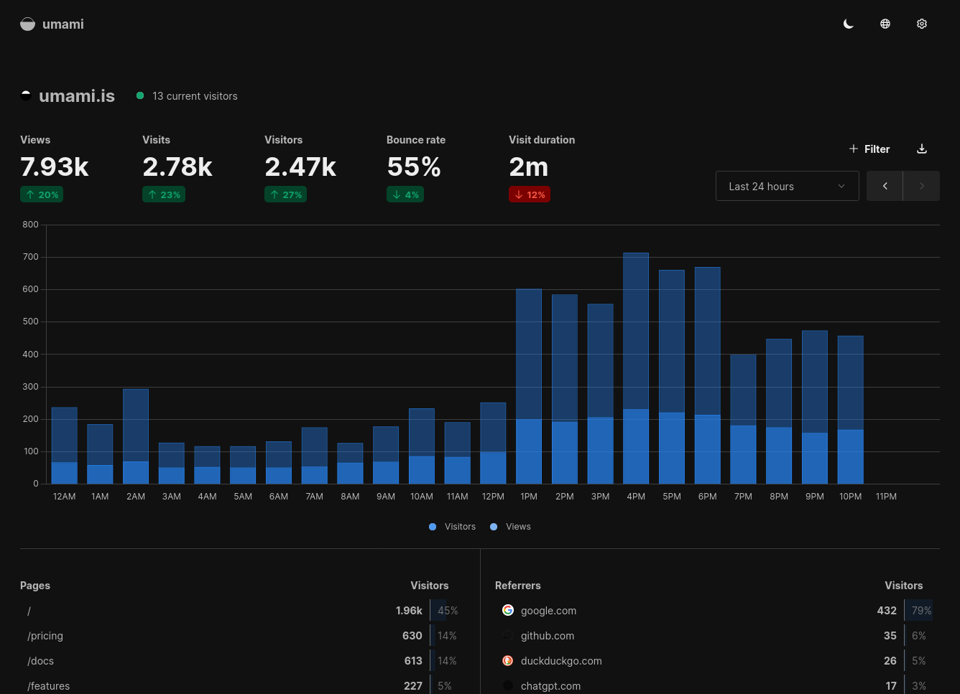
Task: Open language selector globe icon
Action: (x=885, y=24)
